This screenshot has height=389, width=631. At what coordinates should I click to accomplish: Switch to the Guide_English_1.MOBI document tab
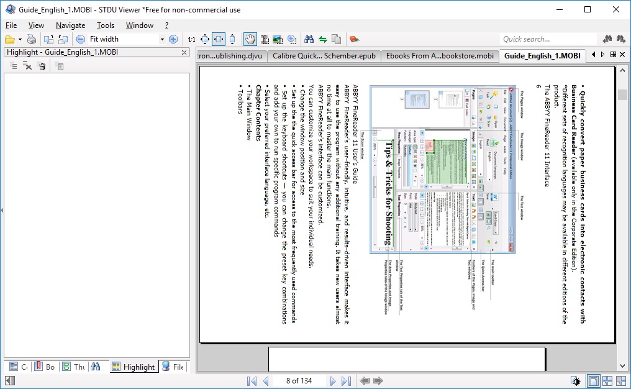click(x=542, y=55)
